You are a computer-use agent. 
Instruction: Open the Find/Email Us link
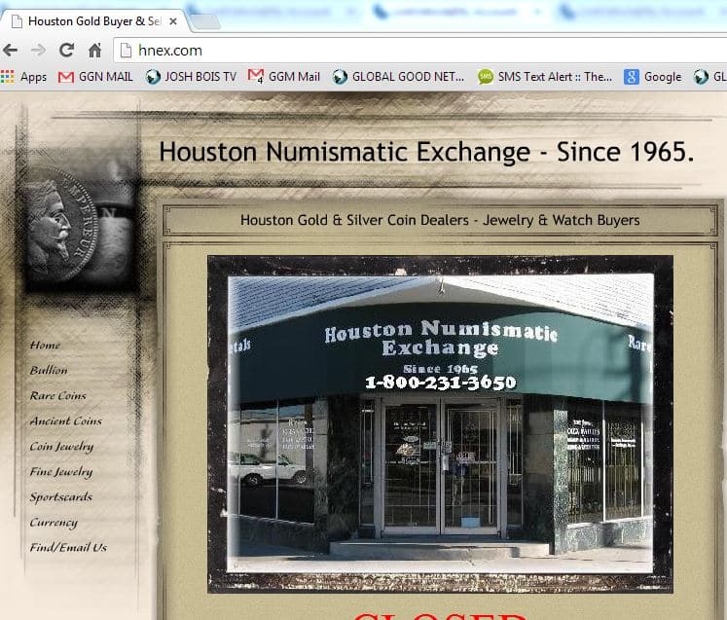tap(68, 547)
